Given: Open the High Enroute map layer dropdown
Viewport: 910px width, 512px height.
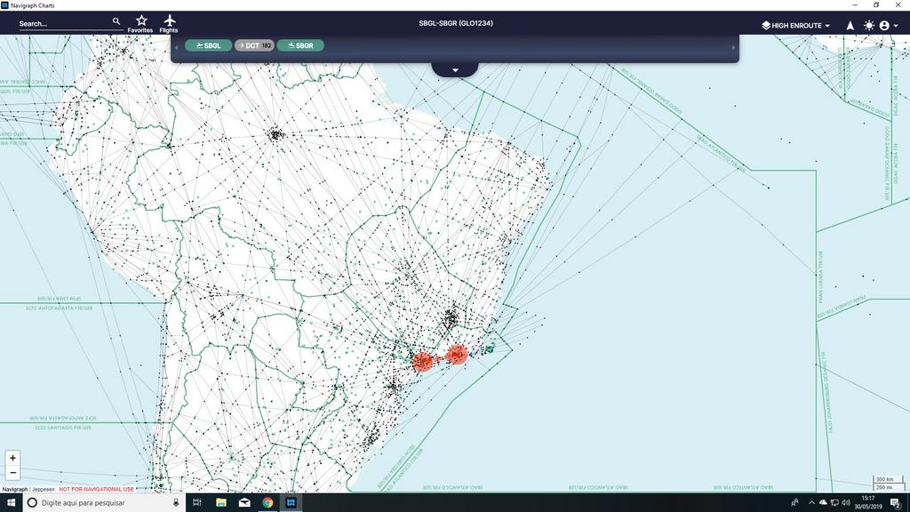Looking at the screenshot, I should (795, 26).
